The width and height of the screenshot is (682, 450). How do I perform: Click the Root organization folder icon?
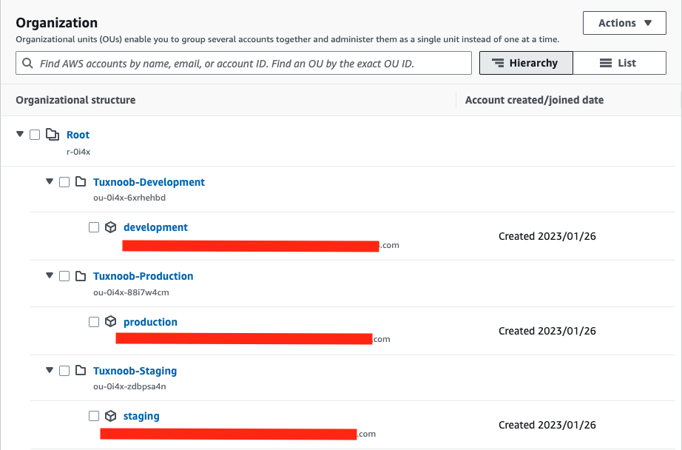[52, 135]
